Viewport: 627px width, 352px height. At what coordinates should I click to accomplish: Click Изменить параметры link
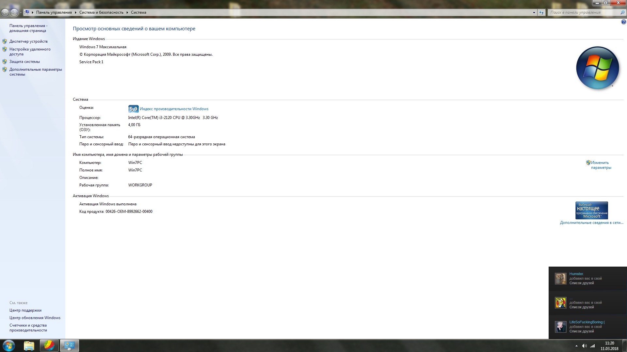[601, 165]
